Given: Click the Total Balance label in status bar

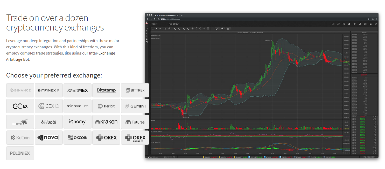Looking at the screenshot, I should pyautogui.click(x=153, y=157).
